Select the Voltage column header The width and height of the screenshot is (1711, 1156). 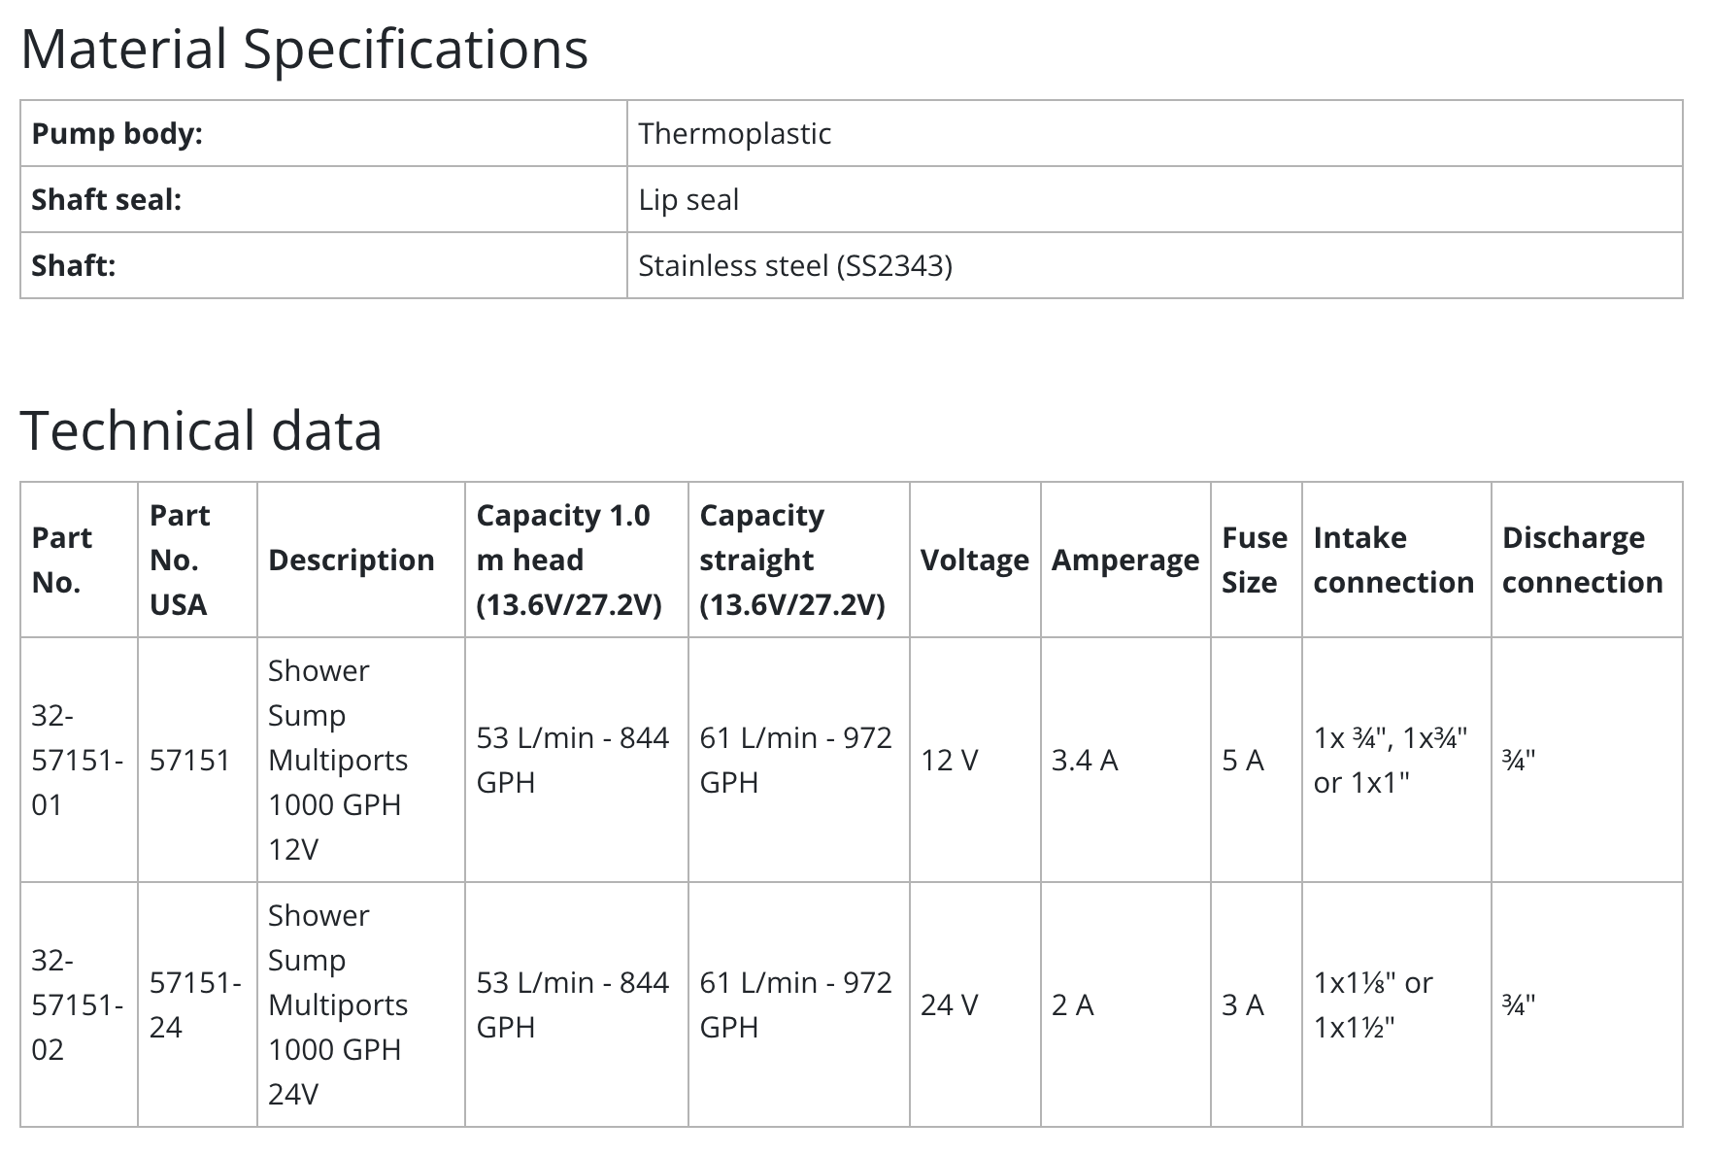(x=974, y=560)
